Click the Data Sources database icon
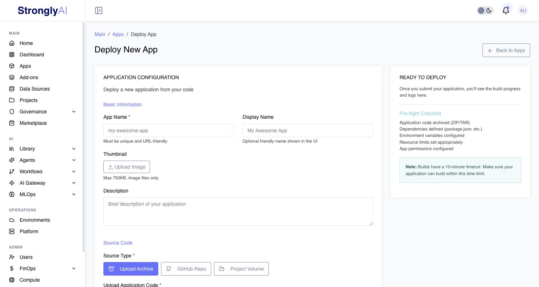This screenshot has height=287, width=539. [x=12, y=89]
